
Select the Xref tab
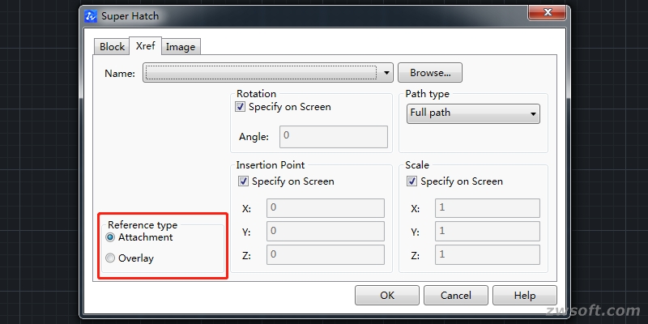146,46
